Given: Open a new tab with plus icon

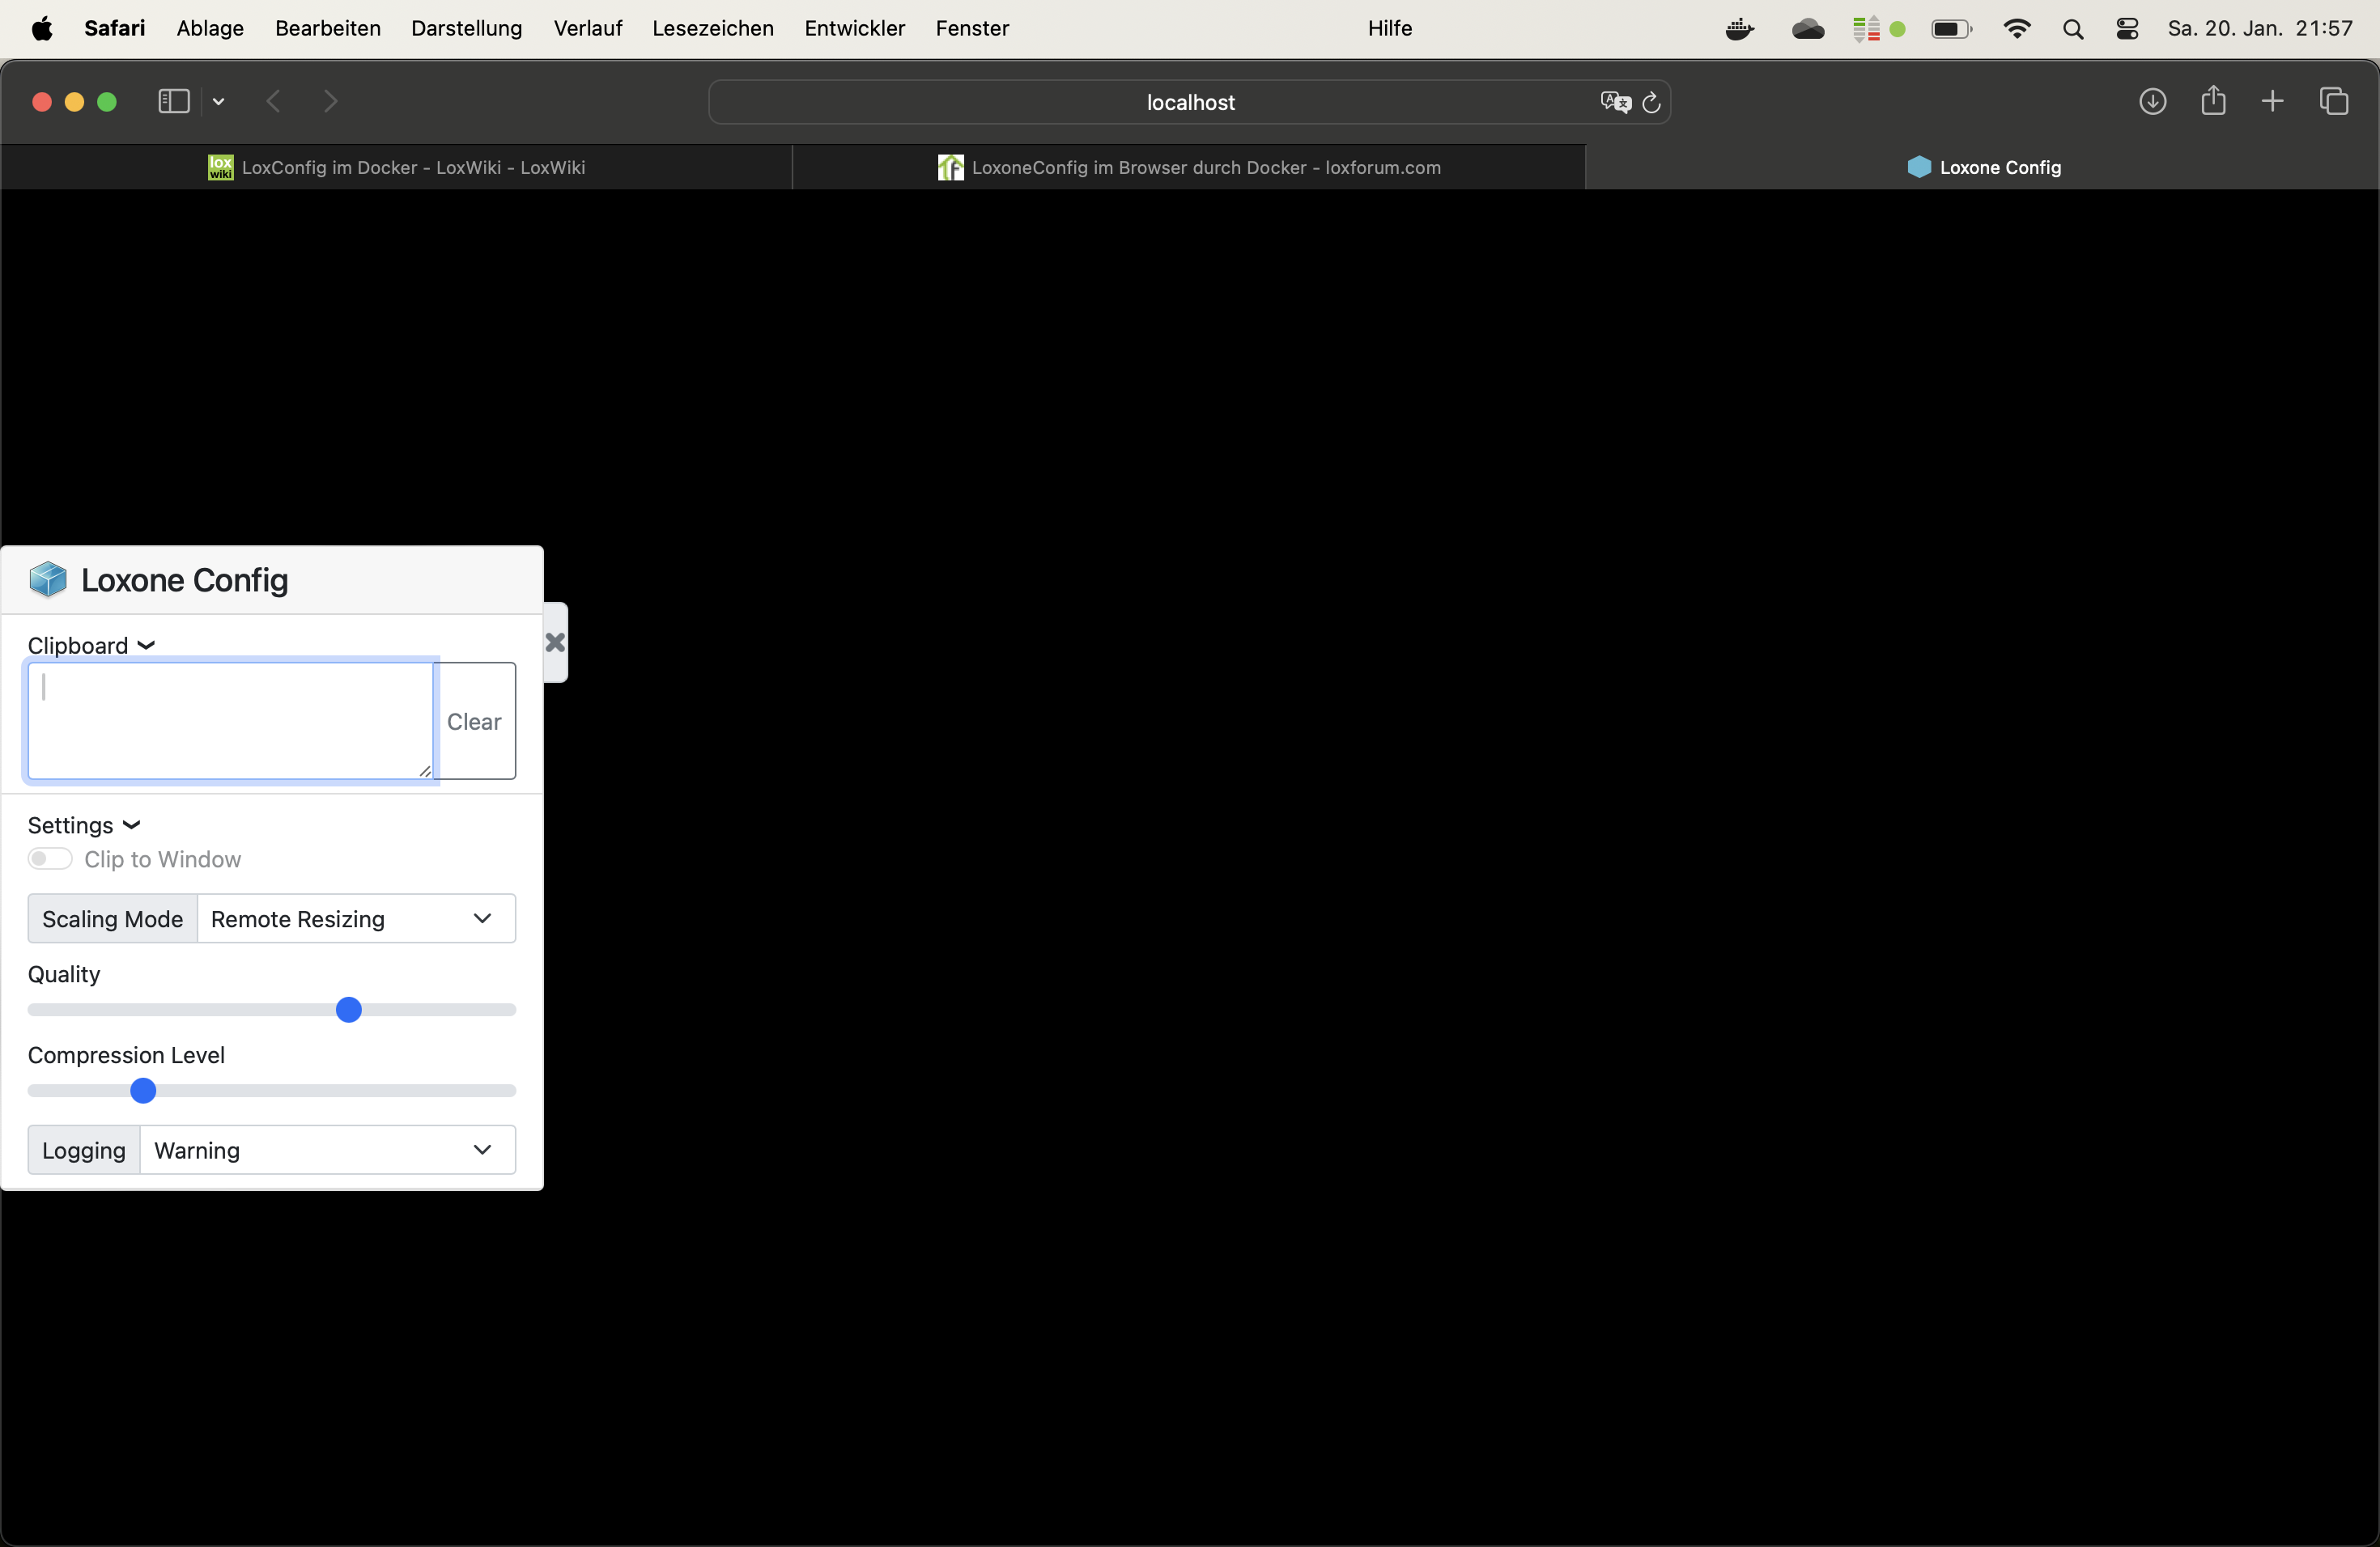Looking at the screenshot, I should pos(2272,102).
